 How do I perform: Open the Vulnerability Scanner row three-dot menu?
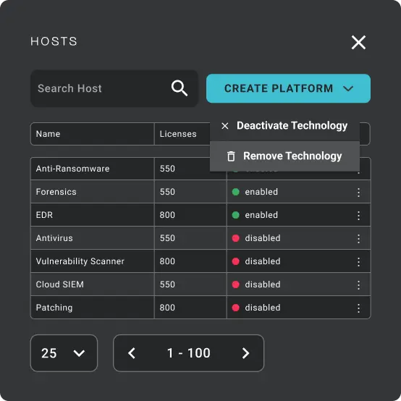(358, 261)
